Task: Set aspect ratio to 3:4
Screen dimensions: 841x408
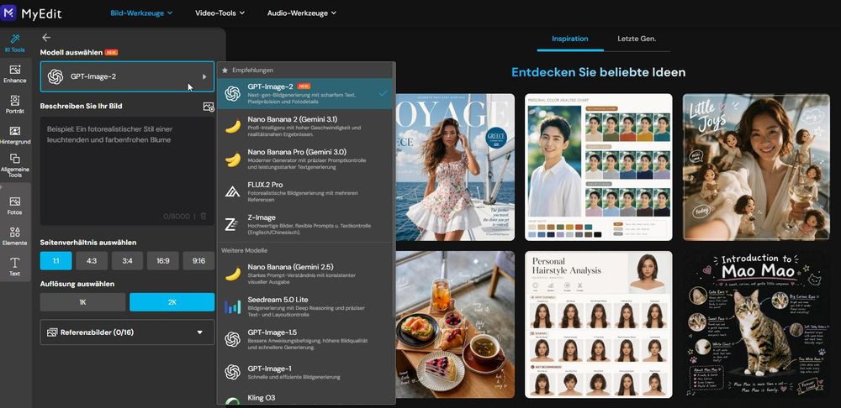Action: [127, 261]
